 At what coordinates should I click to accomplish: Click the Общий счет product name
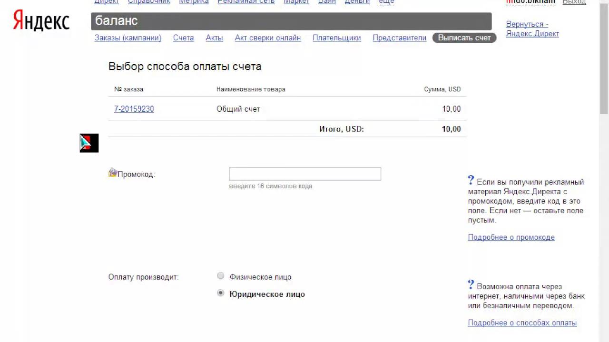(238, 109)
